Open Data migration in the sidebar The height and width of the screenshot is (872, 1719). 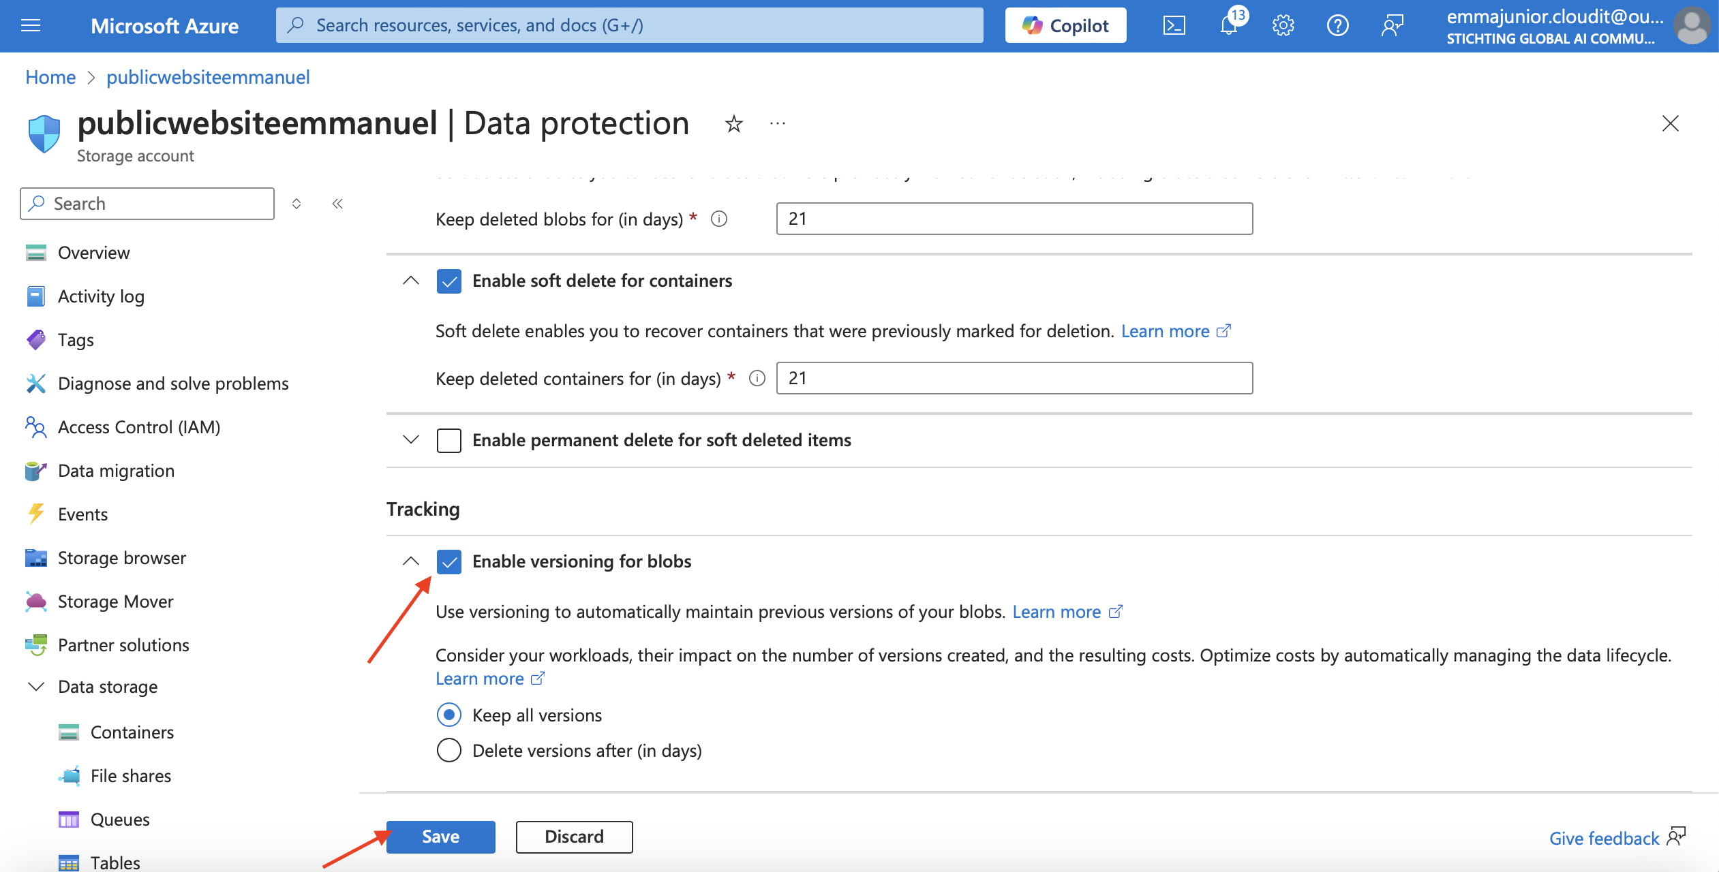coord(116,471)
